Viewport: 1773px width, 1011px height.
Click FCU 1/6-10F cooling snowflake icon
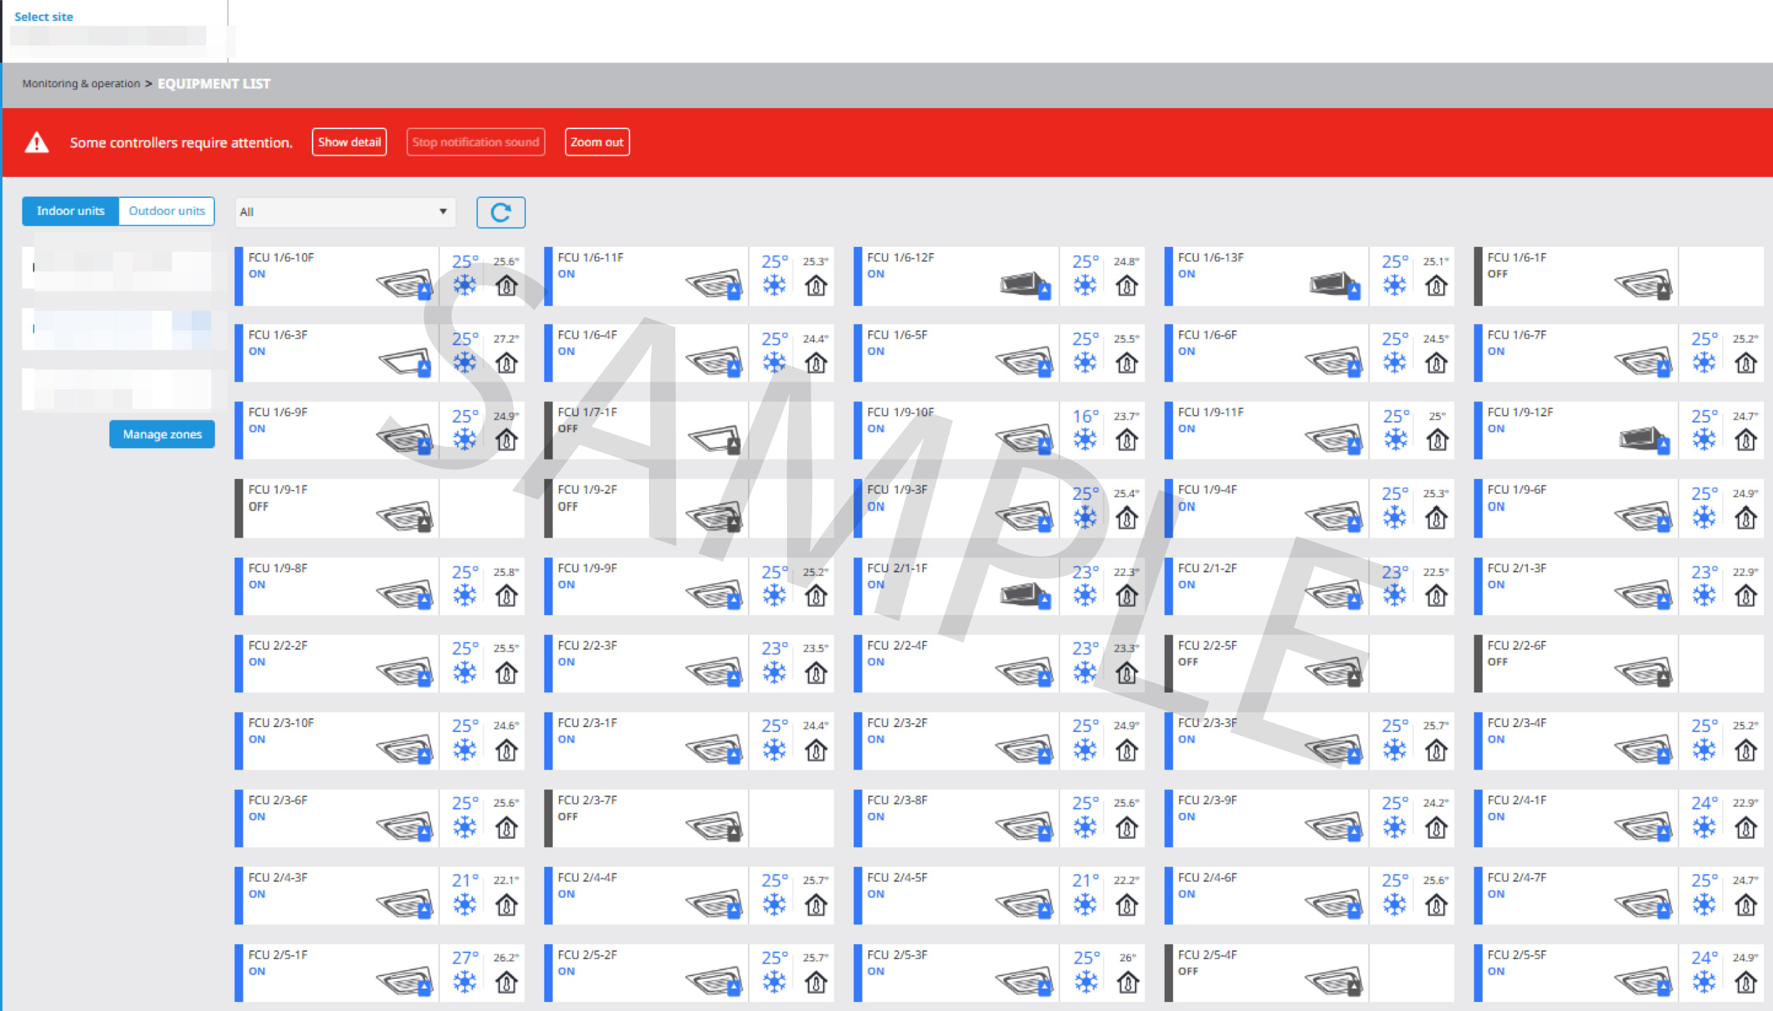click(x=464, y=285)
